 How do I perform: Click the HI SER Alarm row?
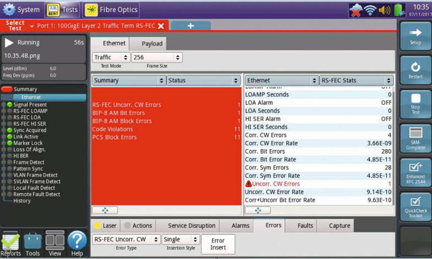[318, 119]
